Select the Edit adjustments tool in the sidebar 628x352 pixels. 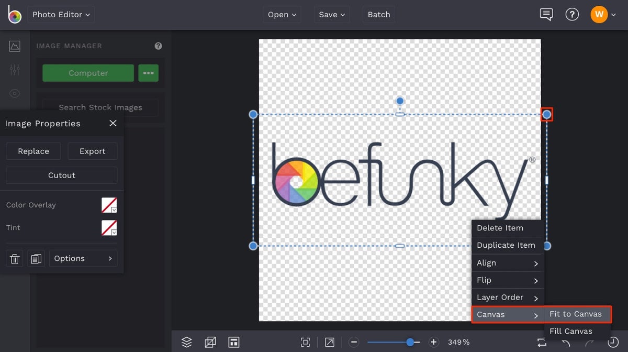point(15,69)
